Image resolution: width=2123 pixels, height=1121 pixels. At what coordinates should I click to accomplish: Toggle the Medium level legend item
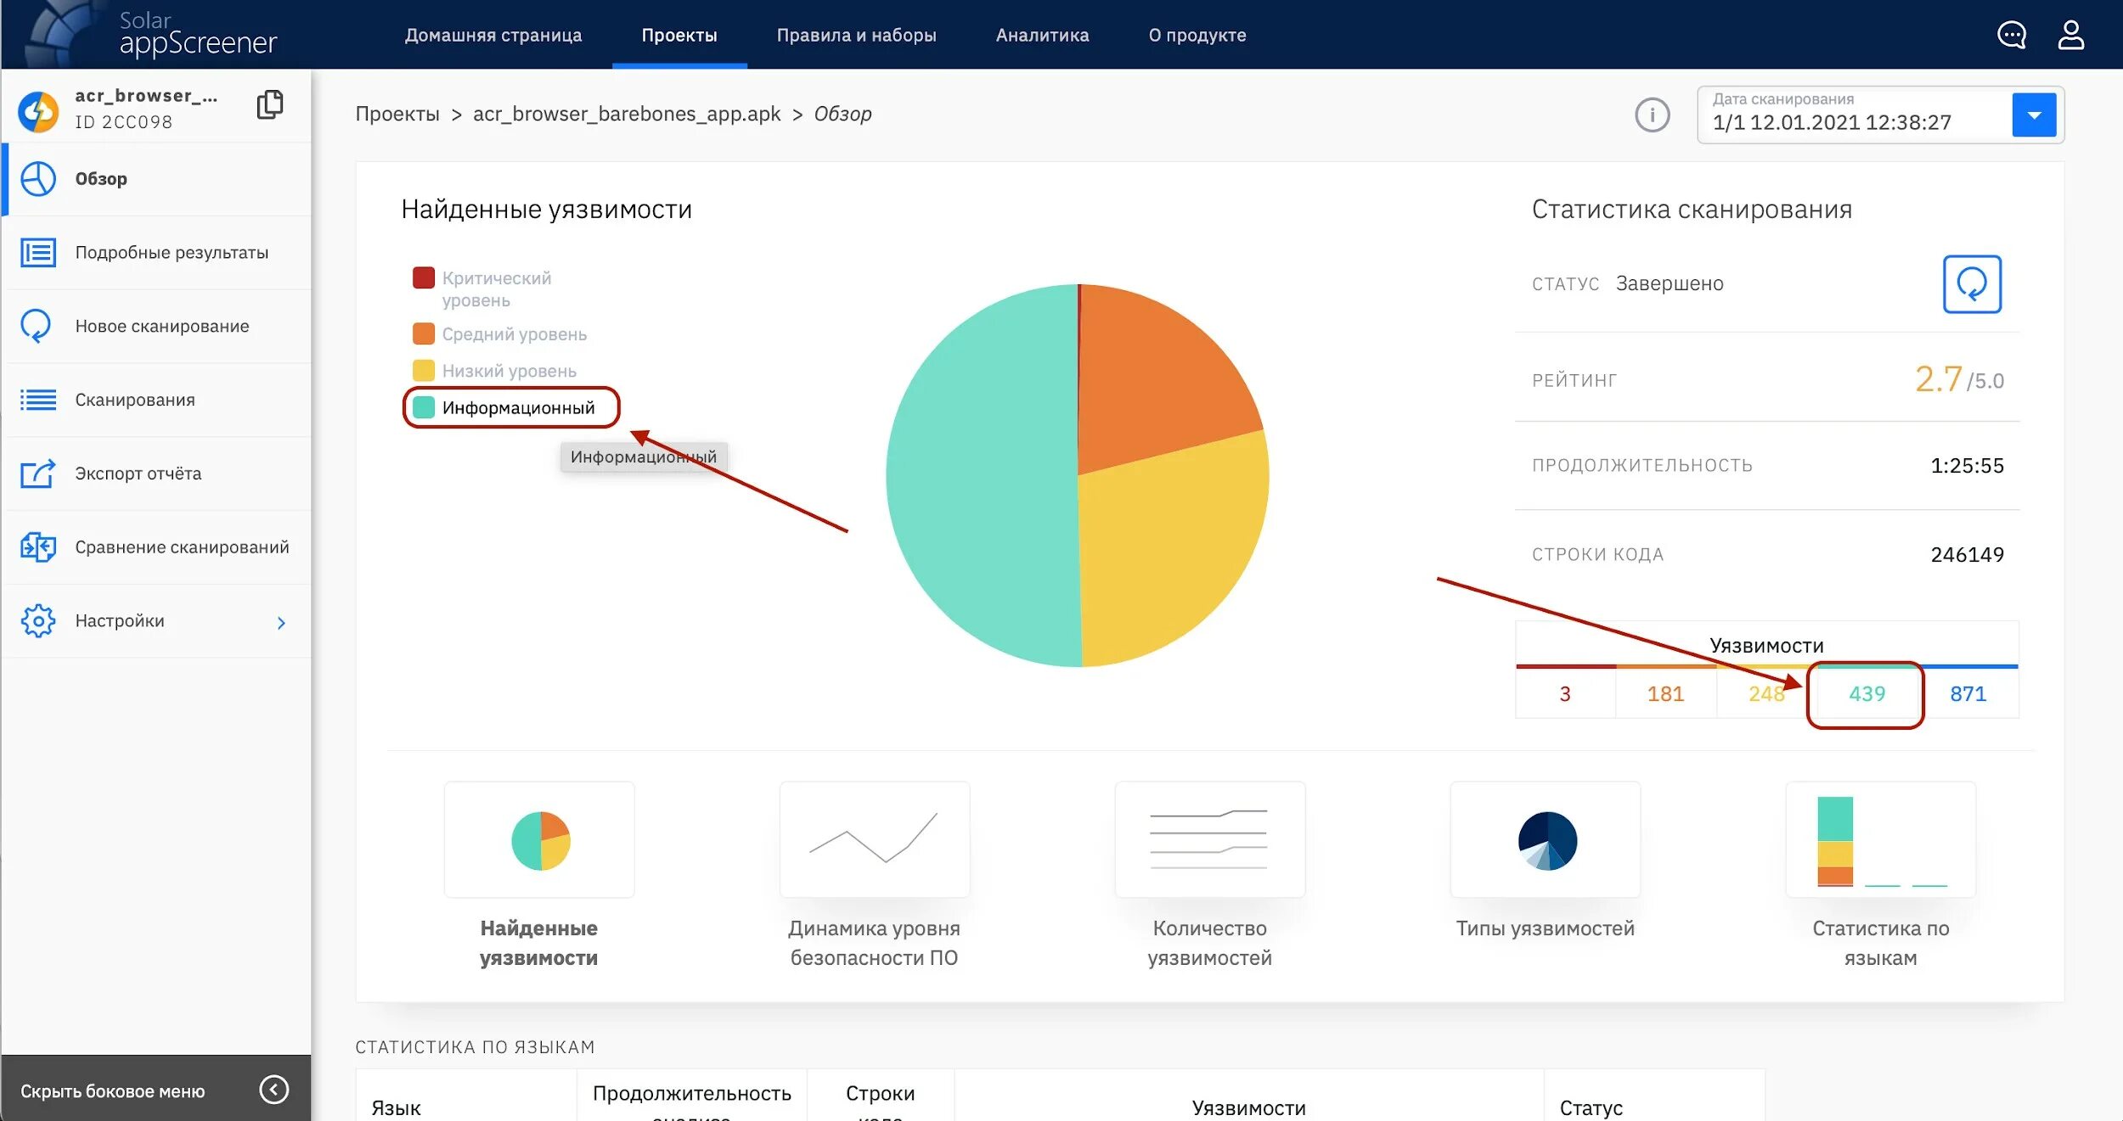click(x=513, y=334)
